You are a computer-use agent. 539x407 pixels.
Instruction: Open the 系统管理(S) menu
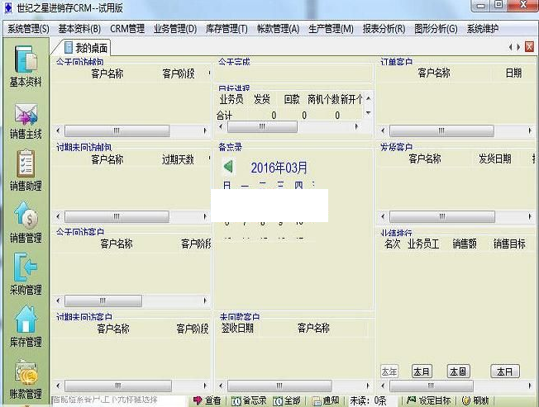[28, 29]
